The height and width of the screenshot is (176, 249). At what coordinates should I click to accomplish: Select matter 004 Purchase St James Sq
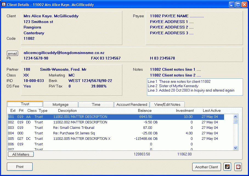75,133
